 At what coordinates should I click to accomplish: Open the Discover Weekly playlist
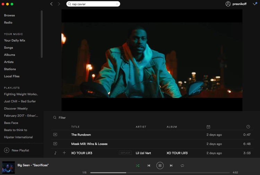(16, 108)
